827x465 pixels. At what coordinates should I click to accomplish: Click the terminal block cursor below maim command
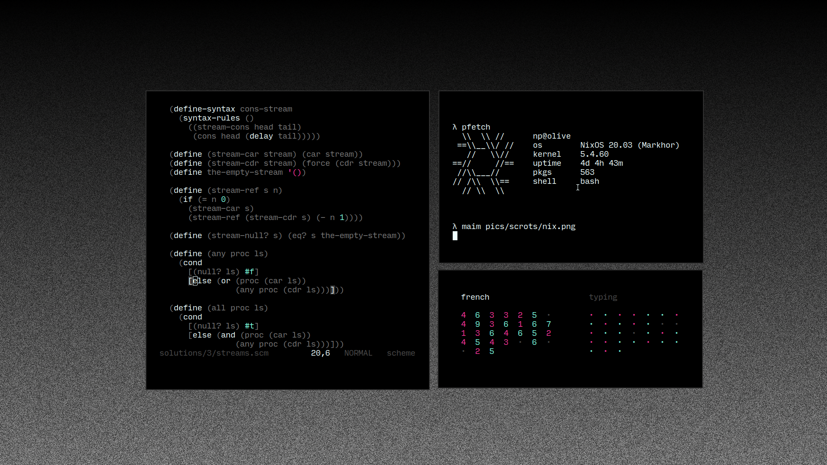455,236
